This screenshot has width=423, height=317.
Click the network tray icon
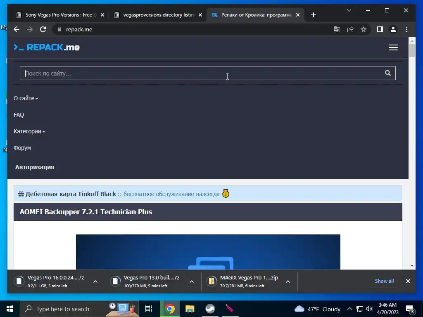point(360,309)
